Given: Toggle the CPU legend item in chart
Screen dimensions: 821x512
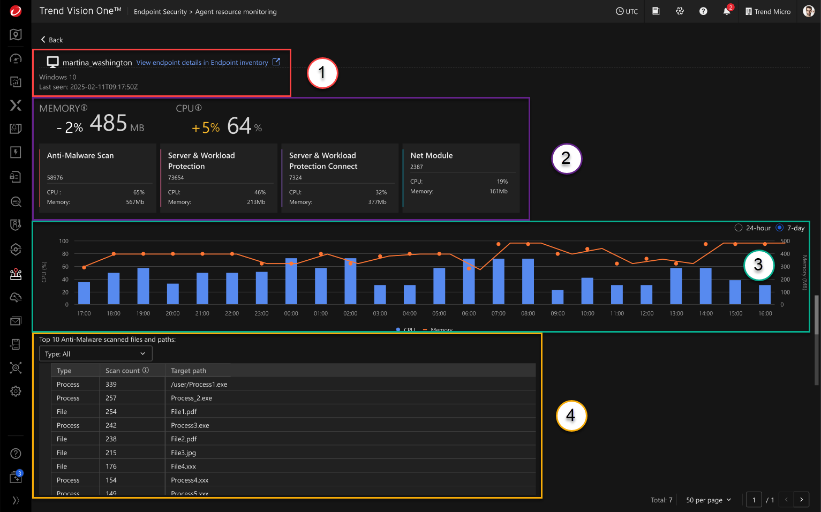Looking at the screenshot, I should (405, 330).
